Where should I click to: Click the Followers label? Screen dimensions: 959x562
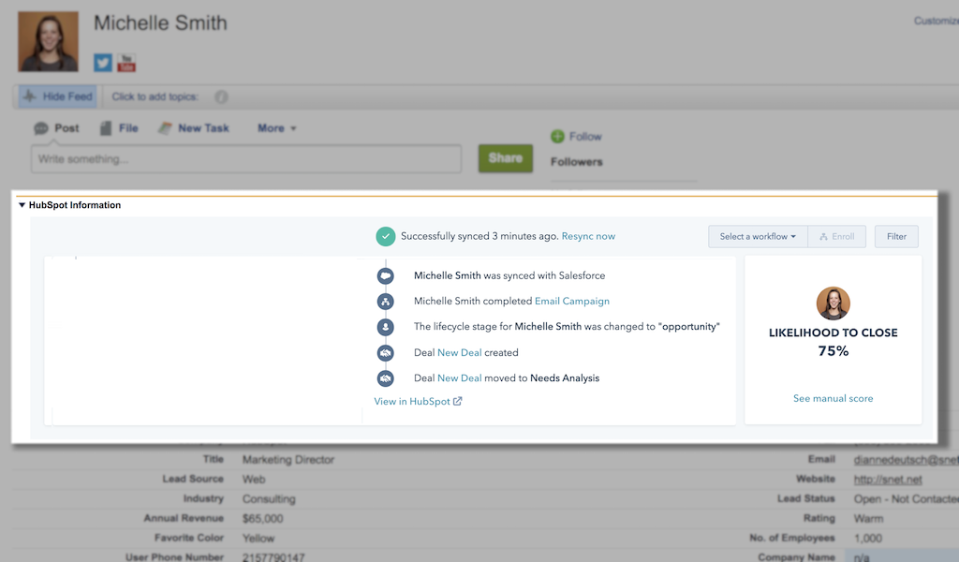tap(576, 161)
